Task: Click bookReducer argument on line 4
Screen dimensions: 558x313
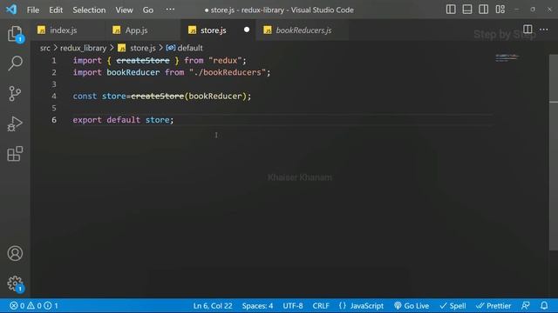Action: 215,97
